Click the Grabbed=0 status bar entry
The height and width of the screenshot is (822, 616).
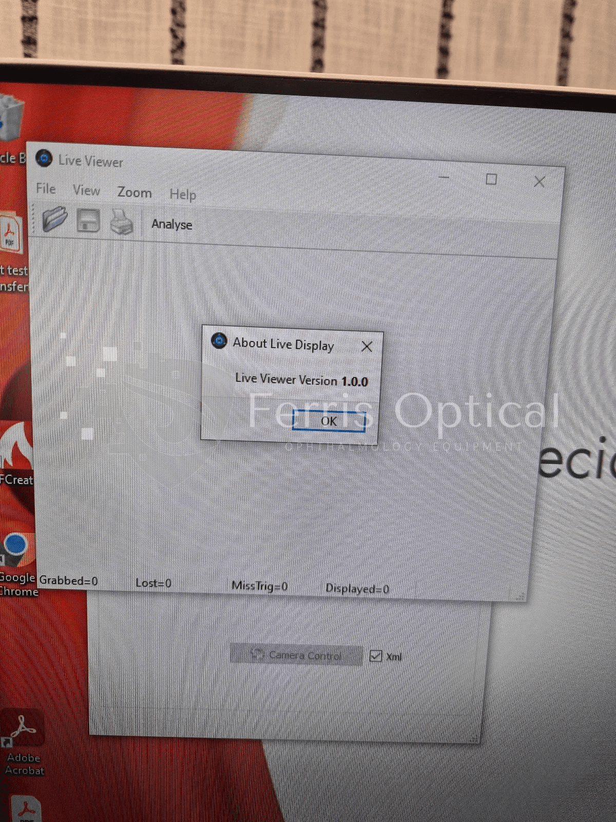(x=69, y=581)
